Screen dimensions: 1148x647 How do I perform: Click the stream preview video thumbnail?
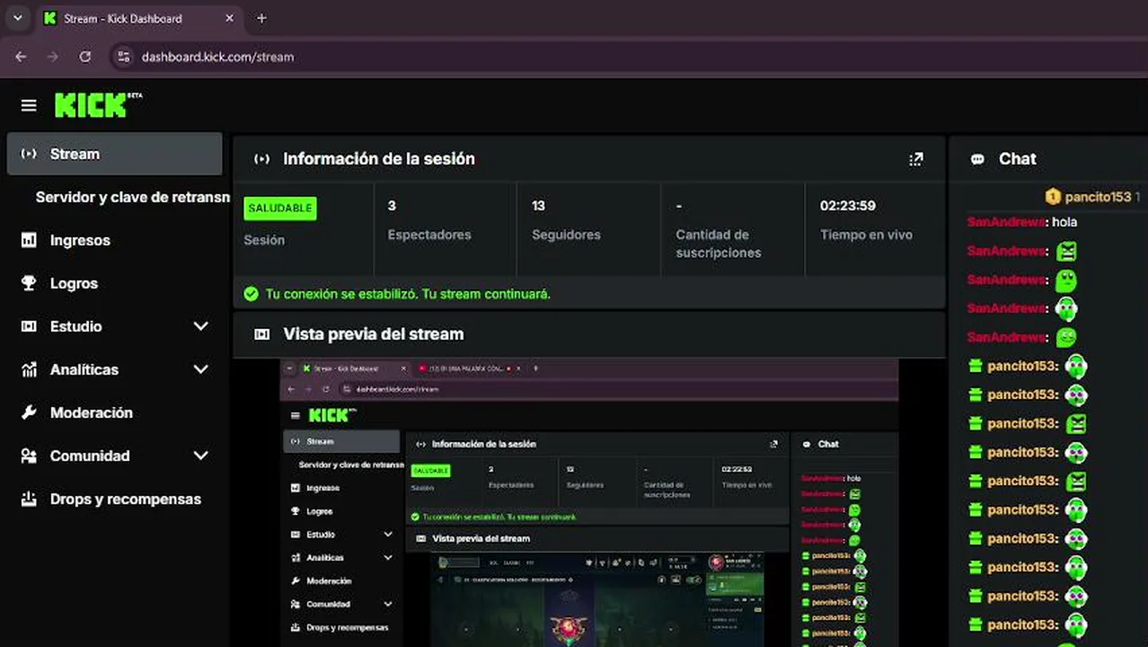589,502
